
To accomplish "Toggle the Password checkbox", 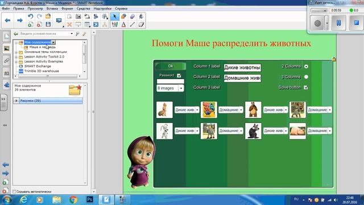I will [x=179, y=75].
